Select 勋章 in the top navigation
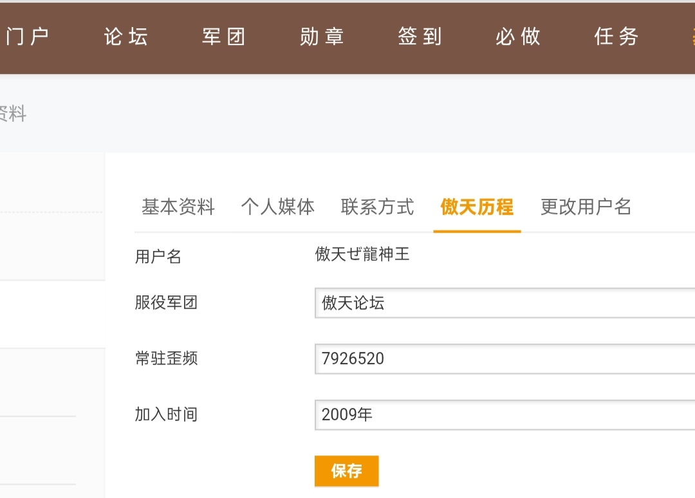 (322, 37)
